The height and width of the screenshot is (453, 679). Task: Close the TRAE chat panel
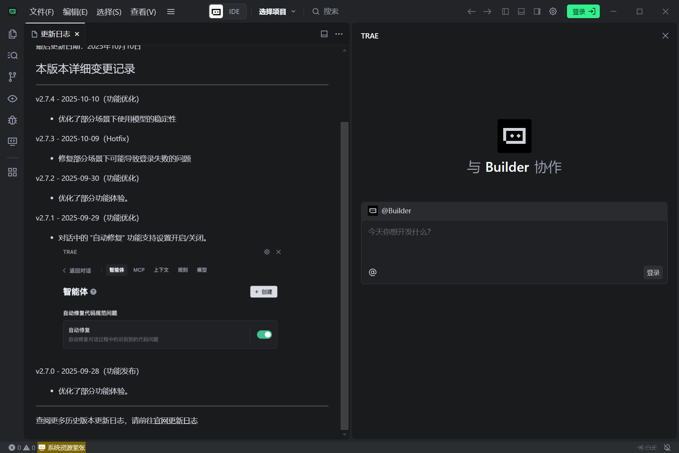pyautogui.click(x=665, y=36)
